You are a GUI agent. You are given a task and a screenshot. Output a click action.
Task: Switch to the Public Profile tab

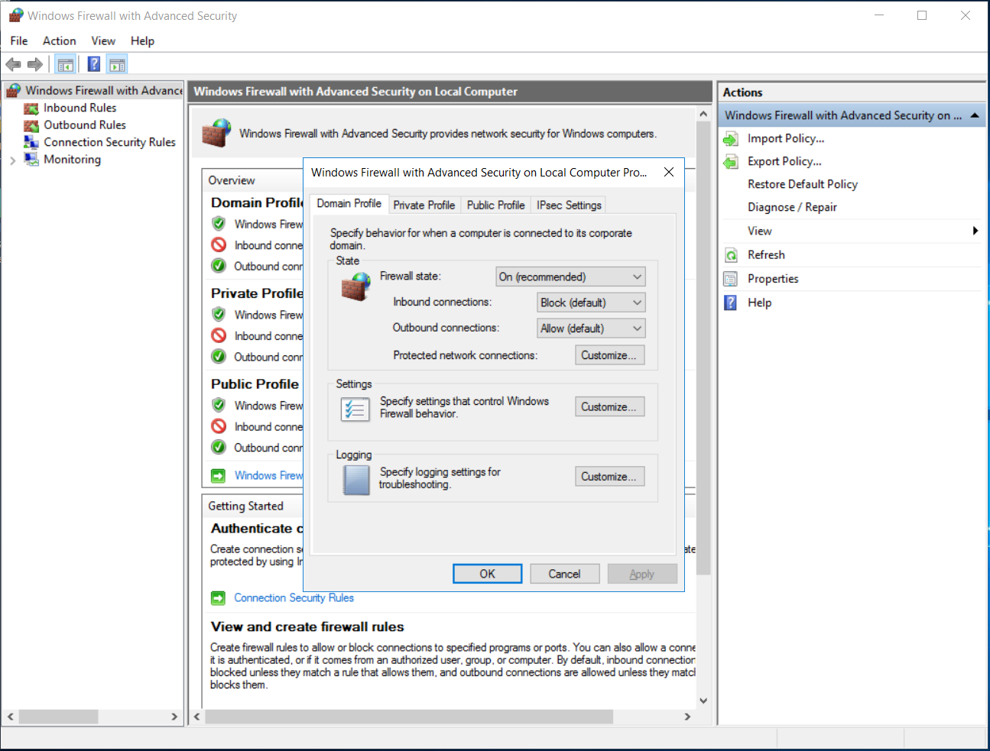coord(495,205)
